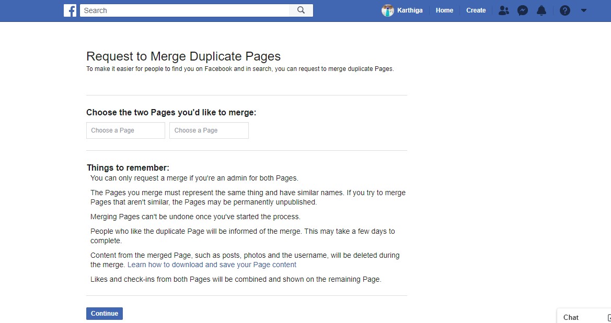This screenshot has width=611, height=323.
Task: Open Learn how to download and save link
Action: 212,265
